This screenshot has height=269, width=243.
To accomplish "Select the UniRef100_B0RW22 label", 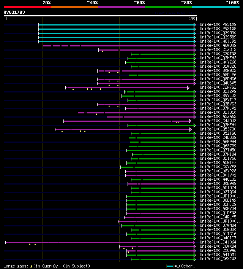I will tap(218, 70).
